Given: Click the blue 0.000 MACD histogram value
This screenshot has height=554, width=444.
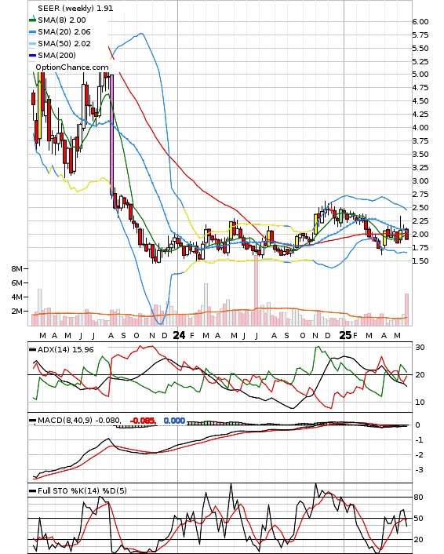Looking at the screenshot, I should pyautogui.click(x=174, y=421).
